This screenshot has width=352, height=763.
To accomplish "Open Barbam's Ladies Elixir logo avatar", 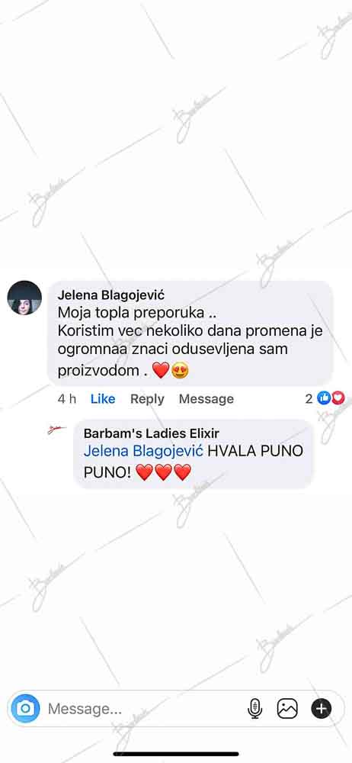I will click(57, 430).
